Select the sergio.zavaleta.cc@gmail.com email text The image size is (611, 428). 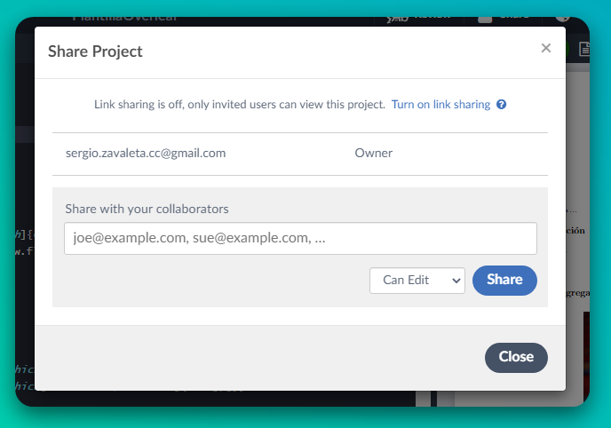146,153
